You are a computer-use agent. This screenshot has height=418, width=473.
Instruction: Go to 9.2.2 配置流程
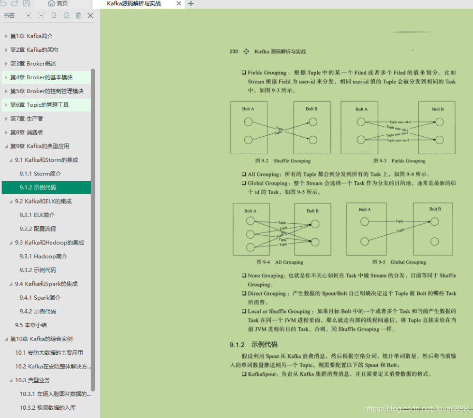(x=38, y=229)
